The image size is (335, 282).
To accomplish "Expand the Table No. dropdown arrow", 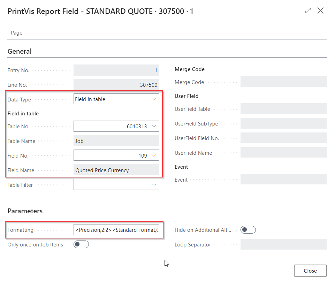I will (x=154, y=127).
